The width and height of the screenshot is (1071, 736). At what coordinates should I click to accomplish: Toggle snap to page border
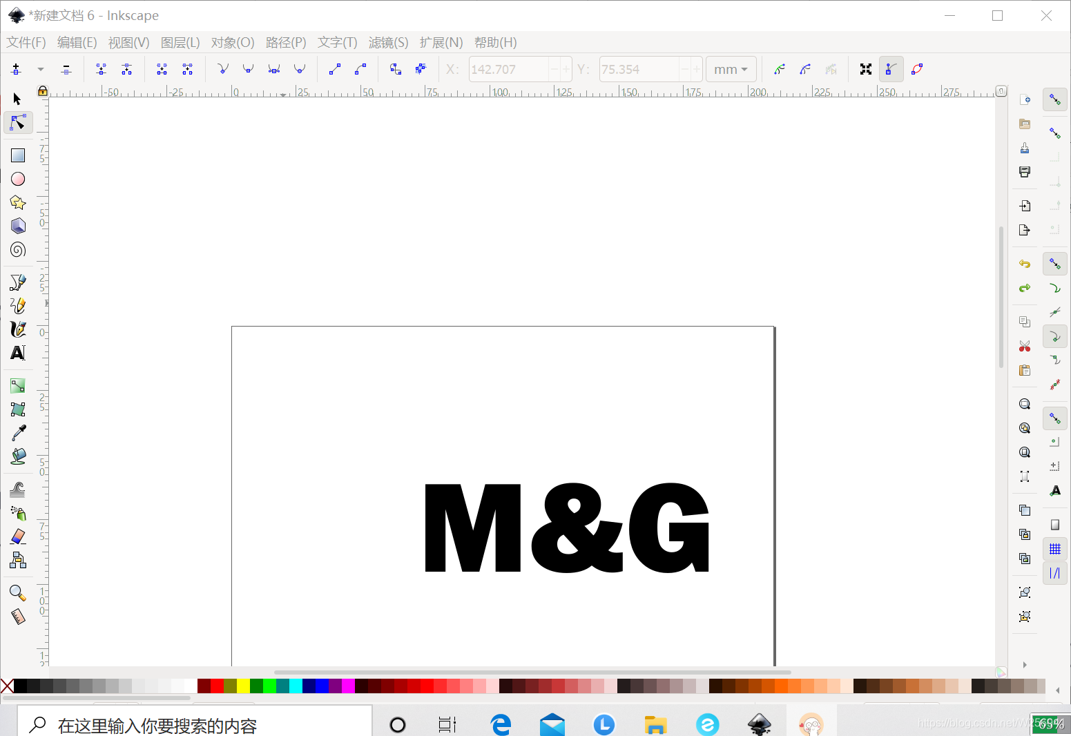coord(1055,525)
